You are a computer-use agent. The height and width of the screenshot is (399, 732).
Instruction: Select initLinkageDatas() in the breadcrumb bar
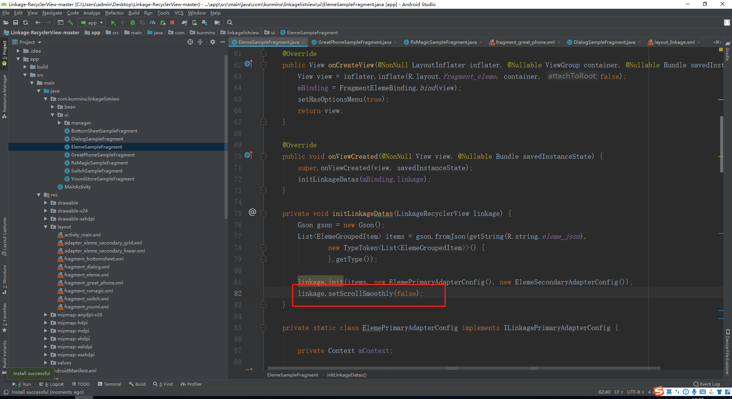(346, 375)
